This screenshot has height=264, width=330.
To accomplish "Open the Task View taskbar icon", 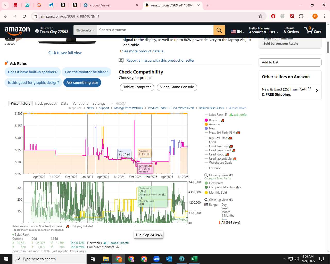I will point(93,259).
